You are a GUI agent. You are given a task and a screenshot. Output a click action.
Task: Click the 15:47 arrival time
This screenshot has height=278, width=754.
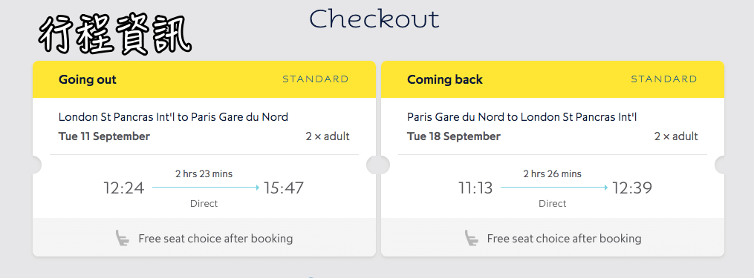(284, 188)
